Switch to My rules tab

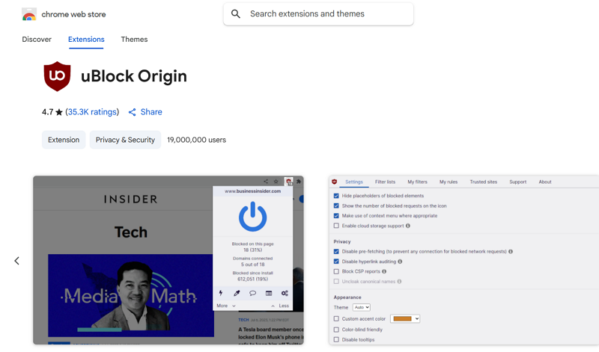pyautogui.click(x=449, y=182)
